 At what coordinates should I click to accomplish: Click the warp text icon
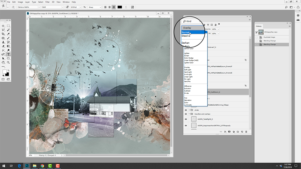click(126, 7)
